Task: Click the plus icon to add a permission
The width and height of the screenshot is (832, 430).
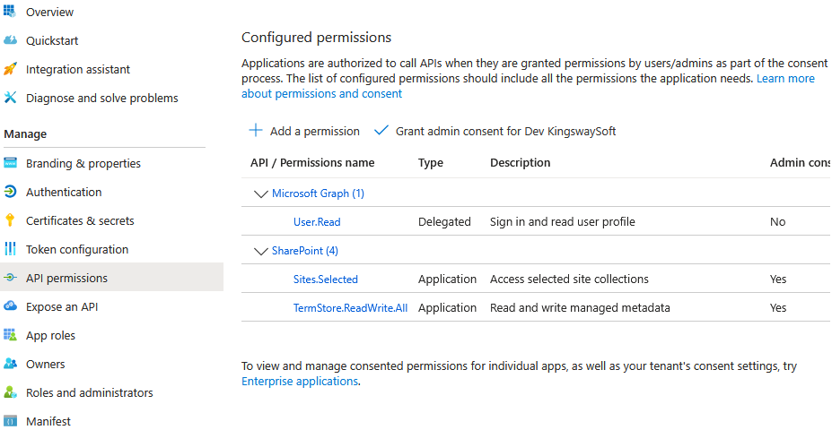Action: click(256, 131)
